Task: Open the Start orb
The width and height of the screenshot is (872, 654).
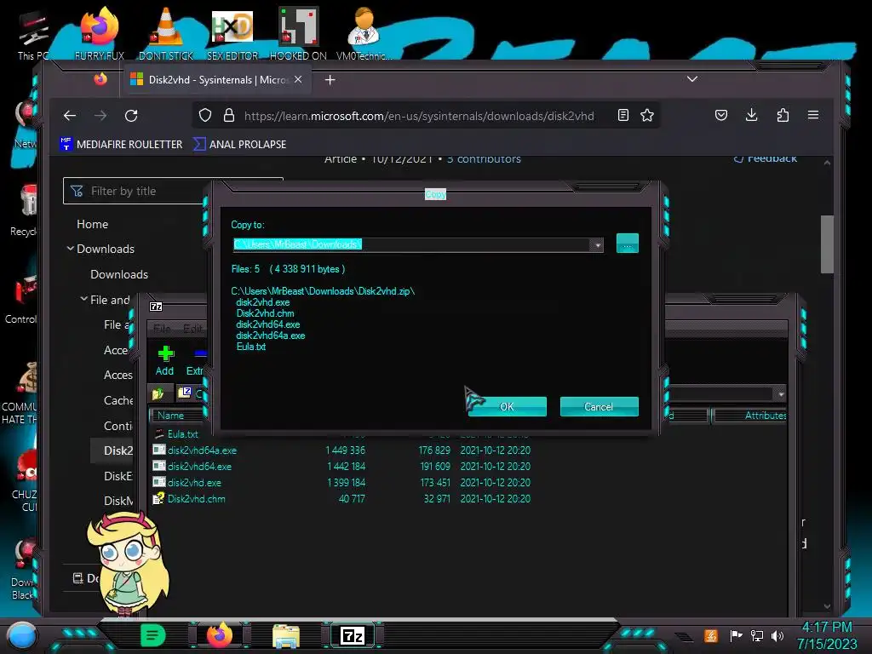Action: 21,635
